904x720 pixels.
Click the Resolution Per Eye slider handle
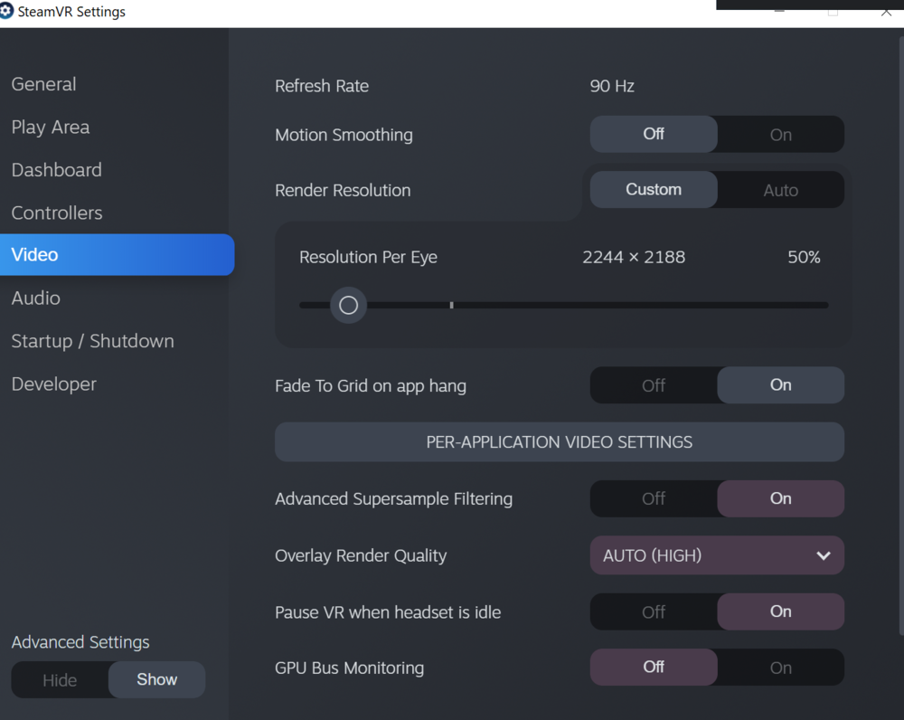click(x=348, y=306)
